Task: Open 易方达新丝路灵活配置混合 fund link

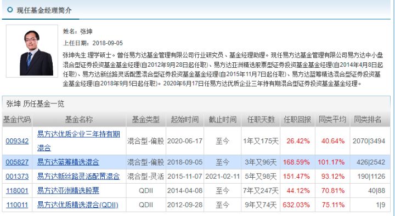Action: pos(78,176)
